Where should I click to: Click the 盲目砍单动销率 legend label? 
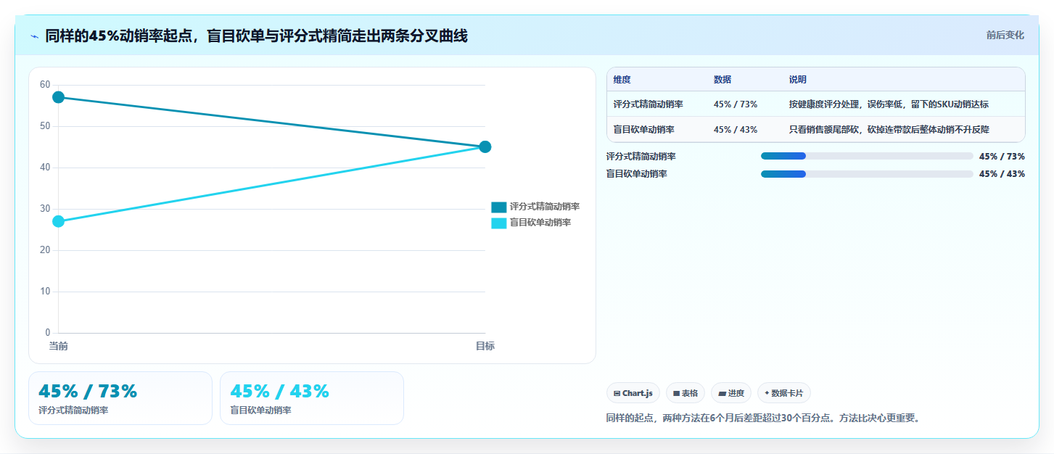click(540, 223)
